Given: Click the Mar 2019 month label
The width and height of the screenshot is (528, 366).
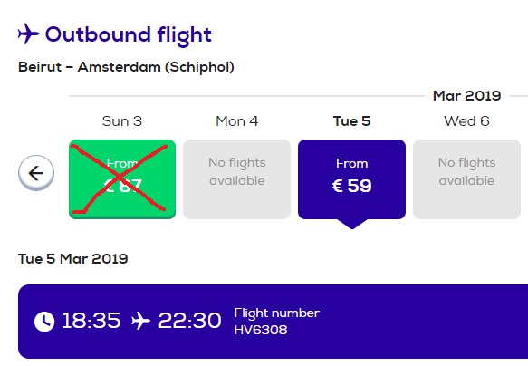Looking at the screenshot, I should pyautogui.click(x=467, y=96).
